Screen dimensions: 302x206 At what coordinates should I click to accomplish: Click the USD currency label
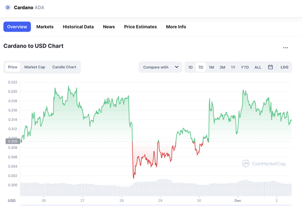12,200
